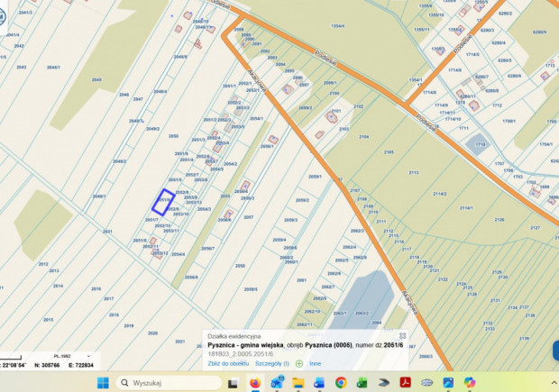Viewport: 559px width, 392px height.
Task: Open File Explorer from the taskbar
Action: [x=298, y=382]
